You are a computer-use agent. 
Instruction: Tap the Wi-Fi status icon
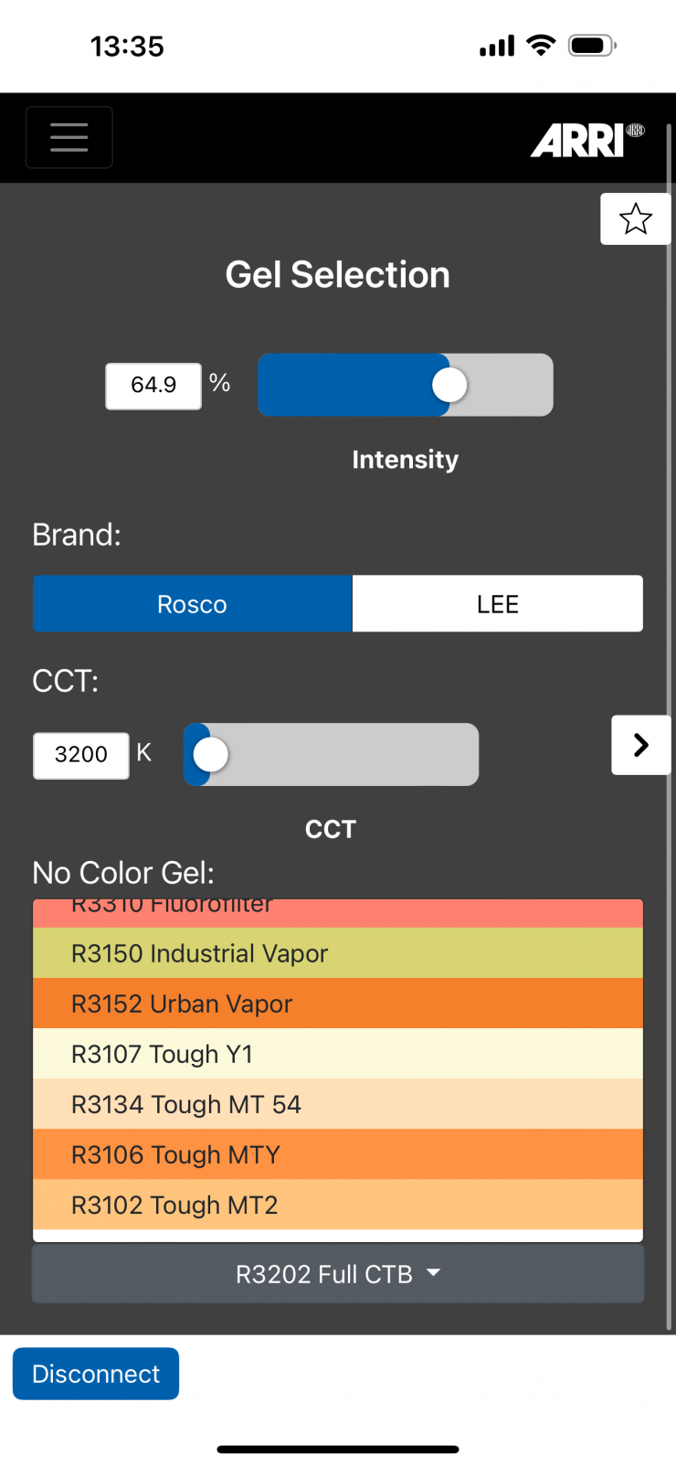click(542, 46)
